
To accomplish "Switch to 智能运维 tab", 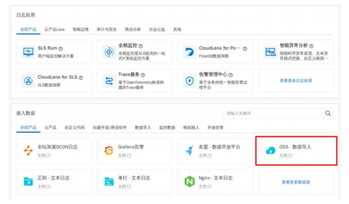I will tap(80, 29).
